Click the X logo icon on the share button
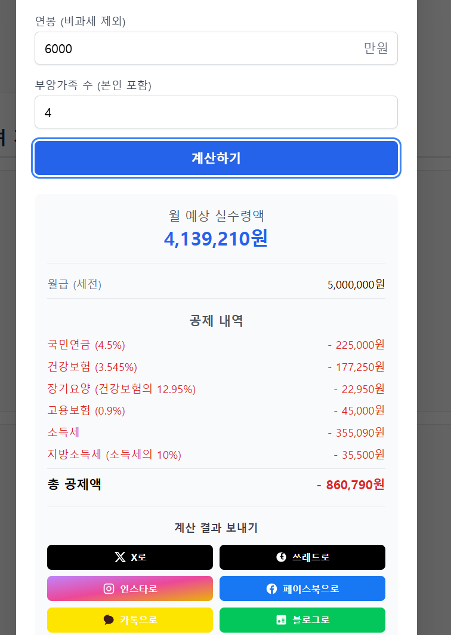The height and width of the screenshot is (635, 451). click(x=119, y=557)
